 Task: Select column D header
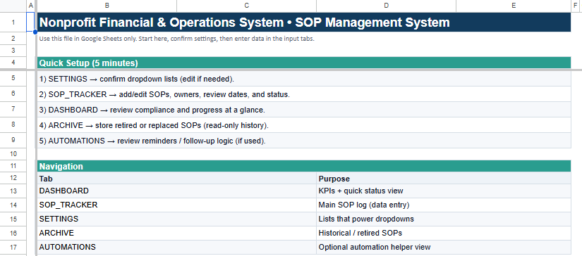[386, 6]
